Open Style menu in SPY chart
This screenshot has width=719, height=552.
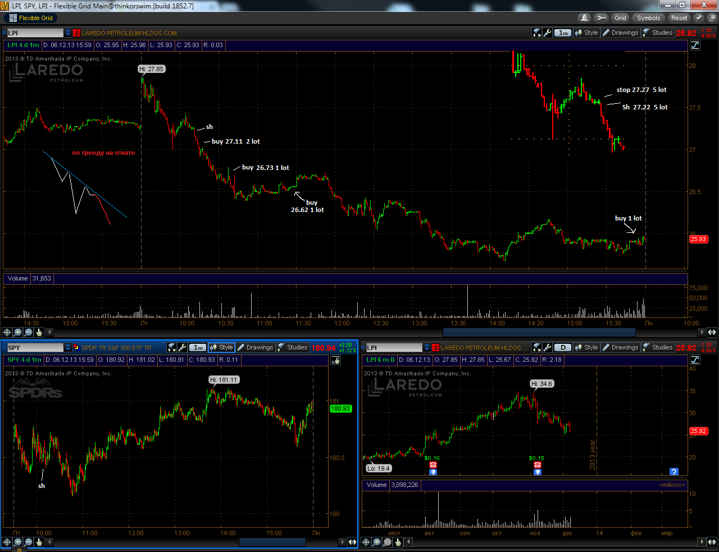[x=221, y=348]
